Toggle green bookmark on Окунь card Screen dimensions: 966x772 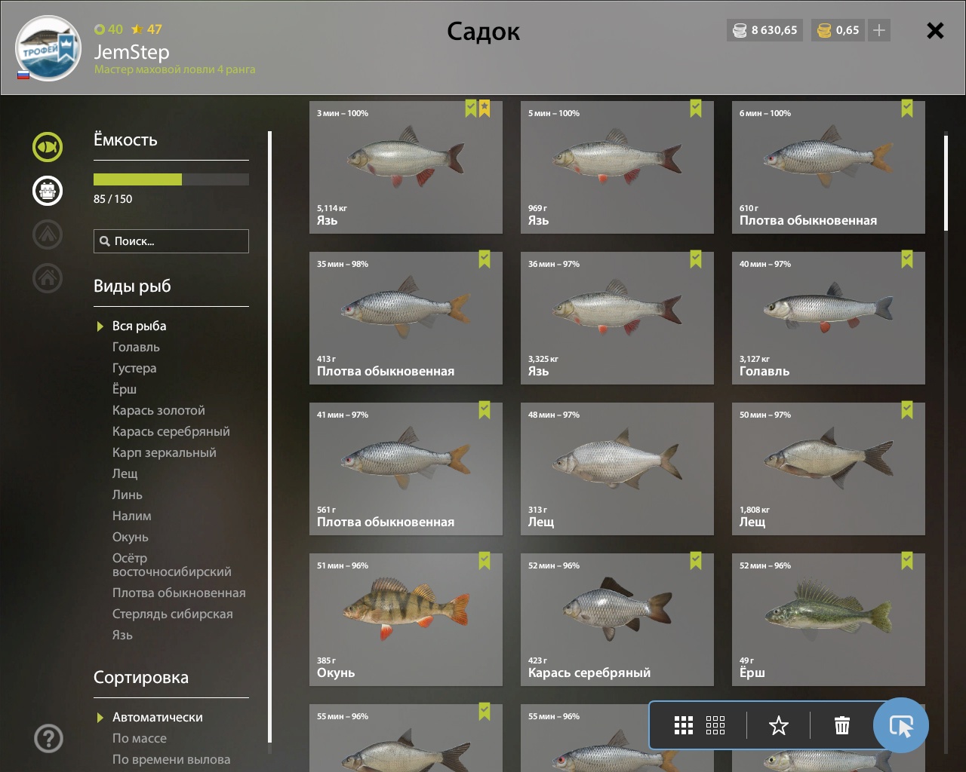tap(485, 562)
